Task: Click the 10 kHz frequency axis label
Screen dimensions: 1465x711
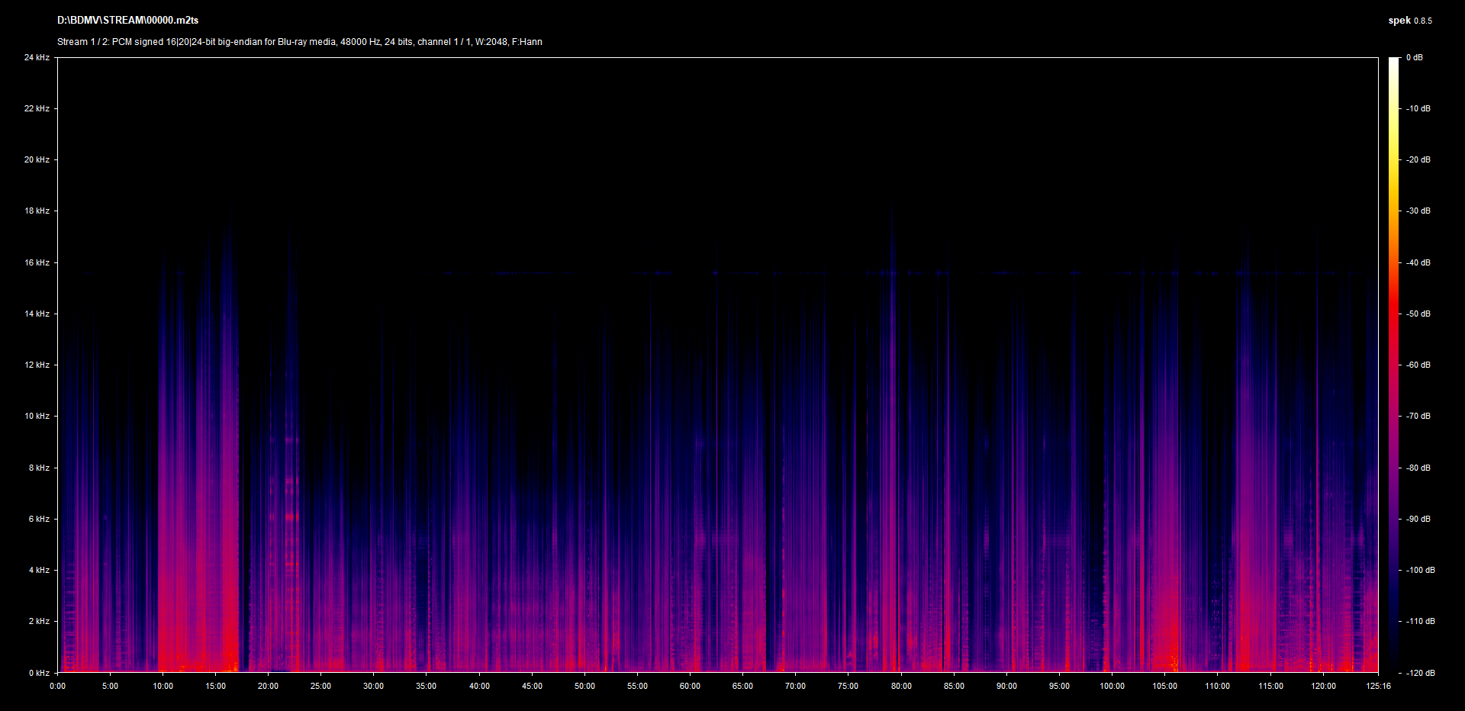Action: [x=37, y=416]
